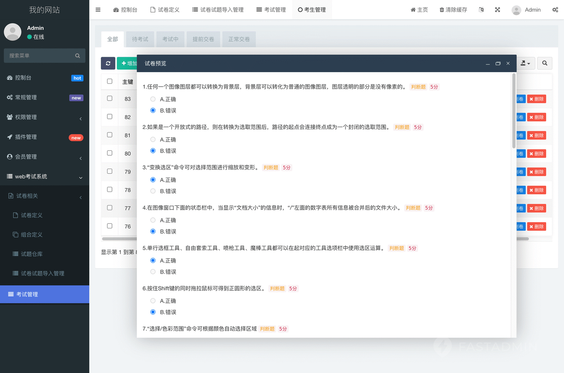This screenshot has width=564, height=373.
Task: Click the refresh table button icon
Action: [108, 63]
